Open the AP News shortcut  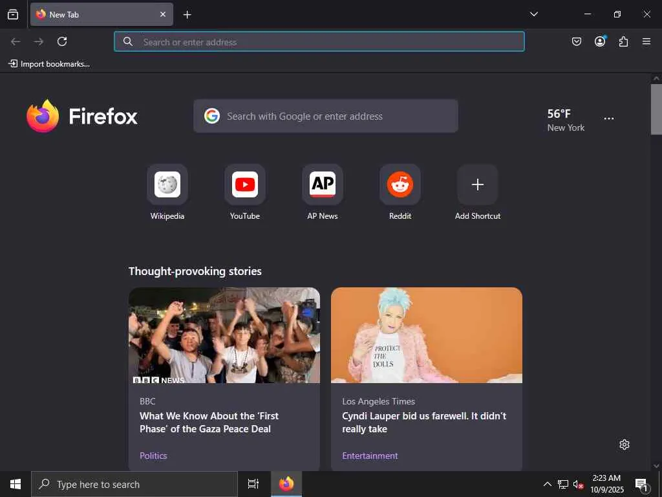(x=323, y=192)
